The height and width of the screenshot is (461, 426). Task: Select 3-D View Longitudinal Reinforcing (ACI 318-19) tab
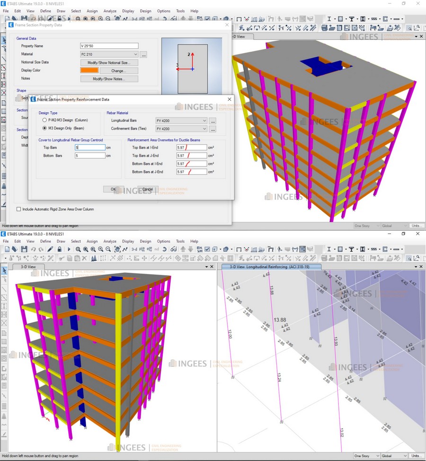[x=270, y=266]
